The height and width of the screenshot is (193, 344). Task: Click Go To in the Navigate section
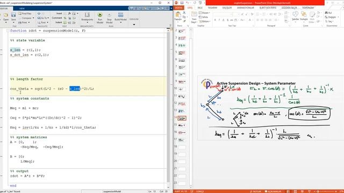pyautogui.click(x=43, y=18)
